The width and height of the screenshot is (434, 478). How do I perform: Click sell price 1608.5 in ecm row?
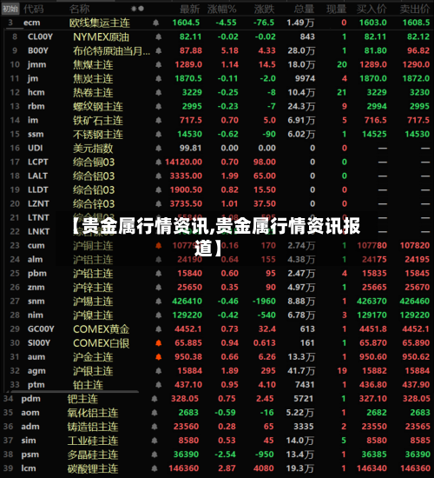pos(416,23)
